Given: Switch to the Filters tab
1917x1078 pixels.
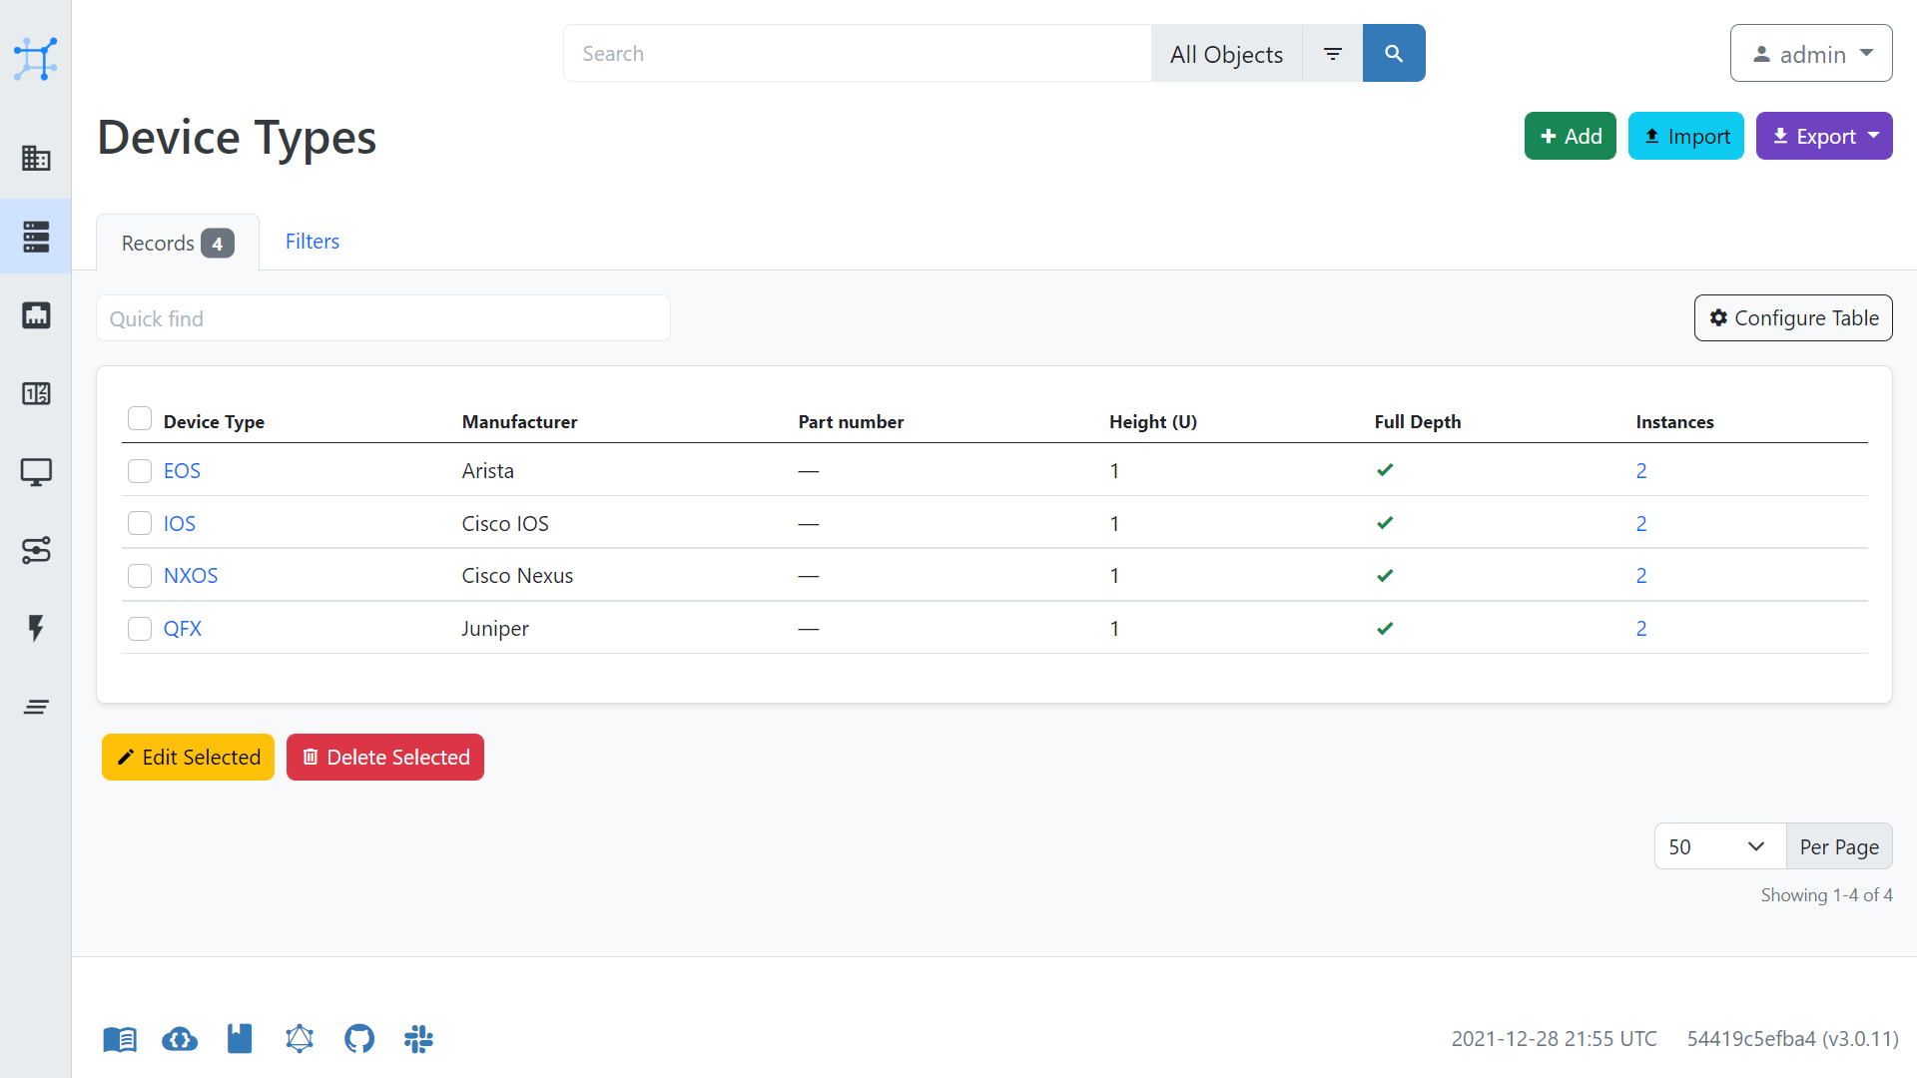Looking at the screenshot, I should 312,241.
